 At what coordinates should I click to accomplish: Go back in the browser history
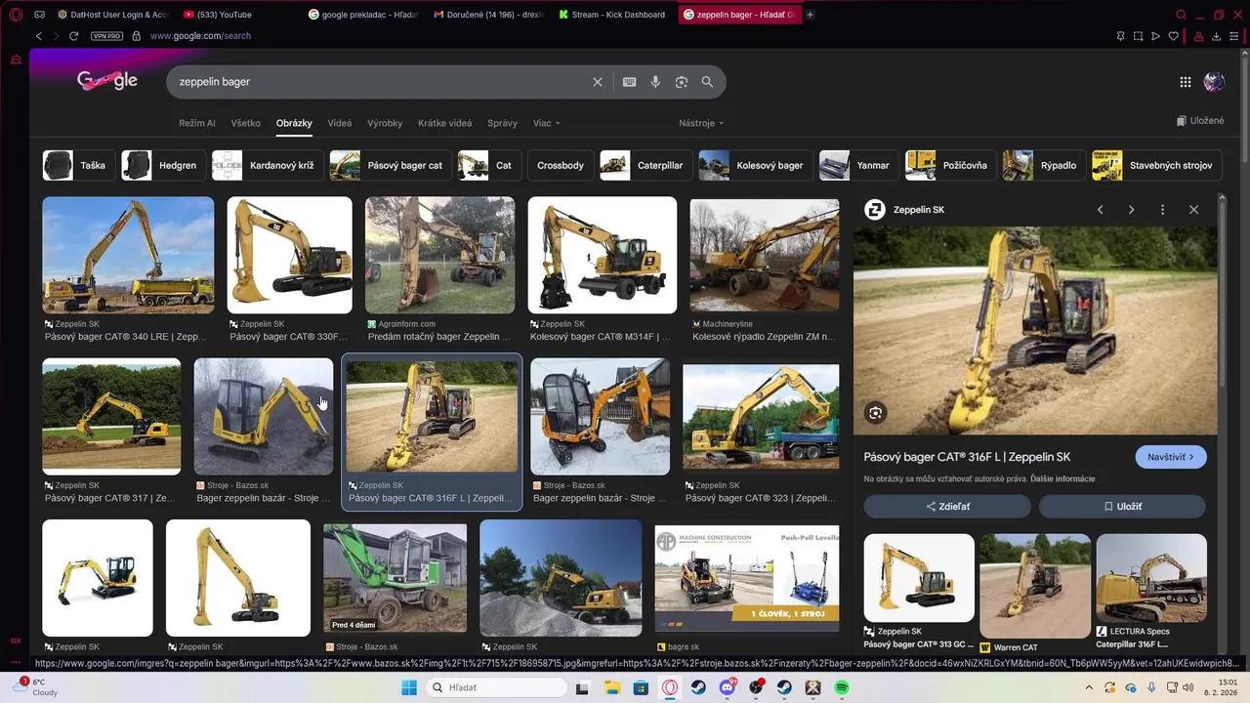pyautogui.click(x=39, y=36)
